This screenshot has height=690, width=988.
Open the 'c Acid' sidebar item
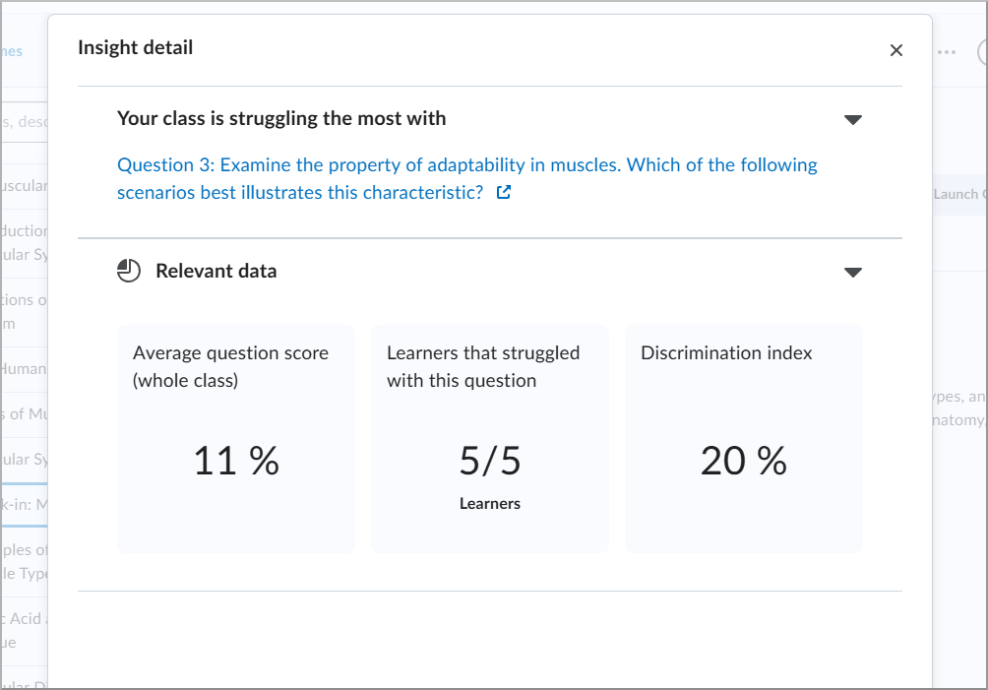(x=24, y=630)
